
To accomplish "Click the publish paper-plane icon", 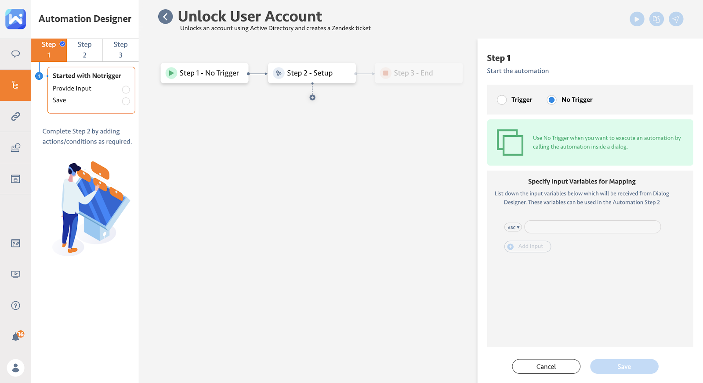I will pyautogui.click(x=676, y=19).
